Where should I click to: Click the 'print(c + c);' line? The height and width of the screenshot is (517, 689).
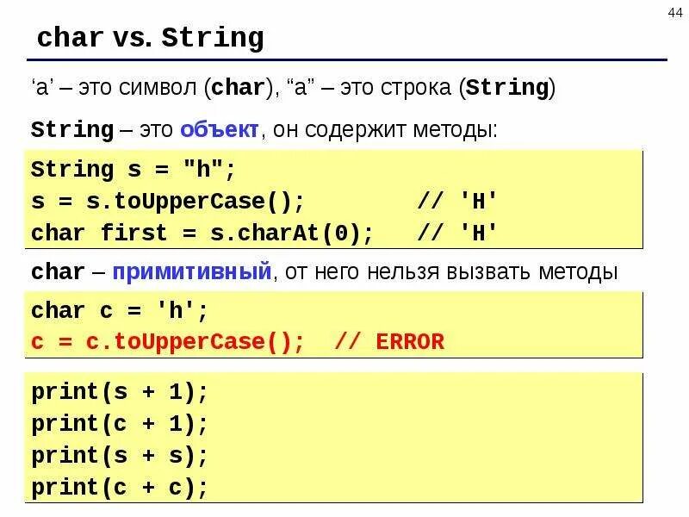pos(119,488)
